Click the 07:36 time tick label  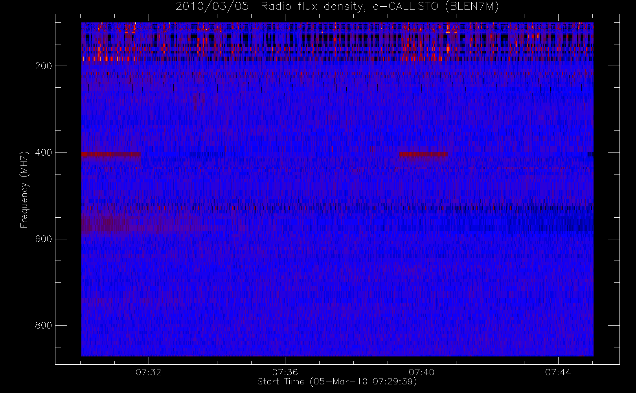click(x=285, y=372)
